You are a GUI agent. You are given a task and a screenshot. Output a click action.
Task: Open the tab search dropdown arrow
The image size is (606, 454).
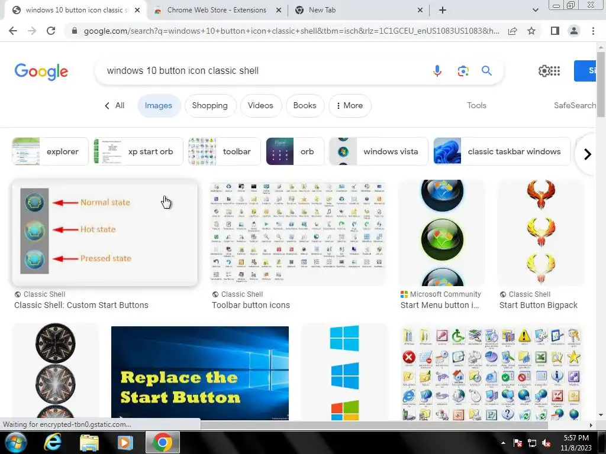pyautogui.click(x=535, y=10)
